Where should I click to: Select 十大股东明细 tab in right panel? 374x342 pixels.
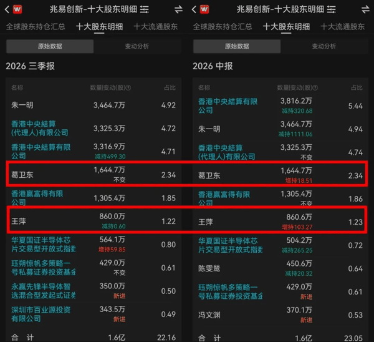[x=287, y=26]
